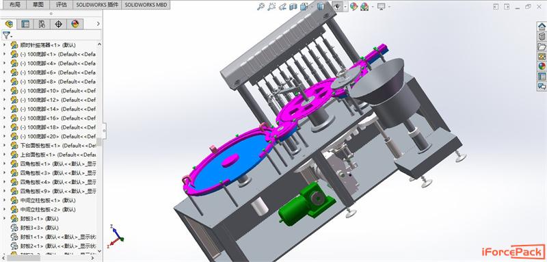547x262 pixels.
Task: Toggle the Hide/Show Items eye button
Action: [x=337, y=7]
